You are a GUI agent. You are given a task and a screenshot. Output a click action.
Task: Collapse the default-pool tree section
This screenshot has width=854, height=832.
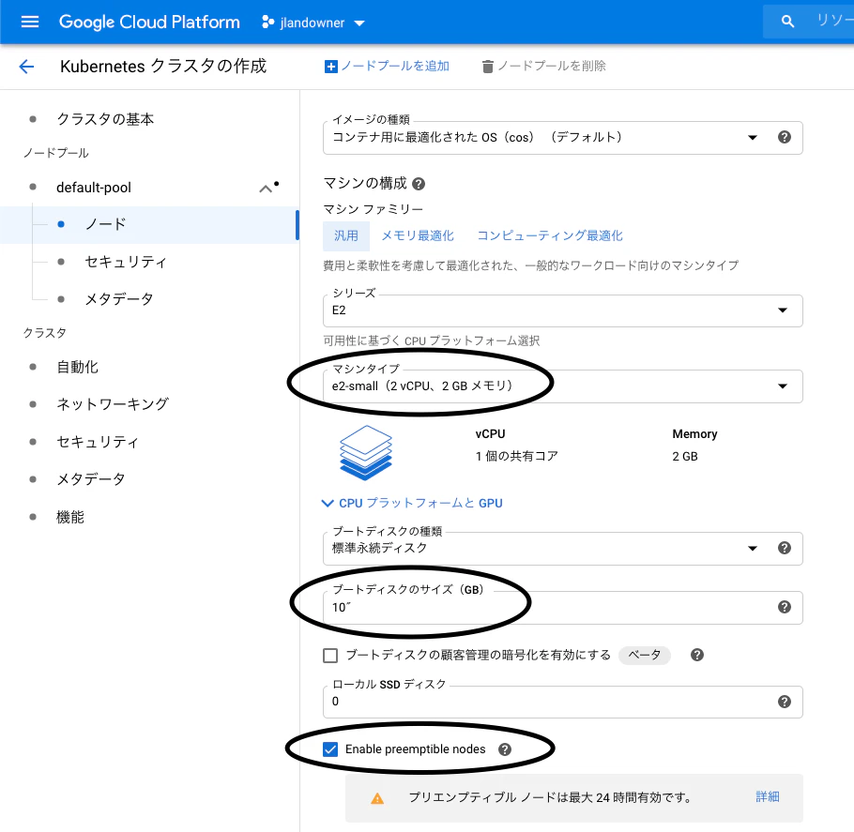266,189
